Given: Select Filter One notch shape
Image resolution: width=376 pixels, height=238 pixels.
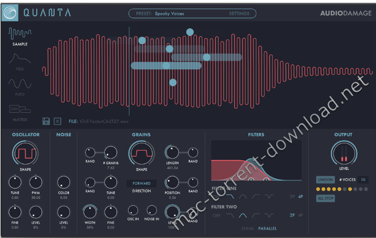Looking at the screenshot, I should pos(269,197).
